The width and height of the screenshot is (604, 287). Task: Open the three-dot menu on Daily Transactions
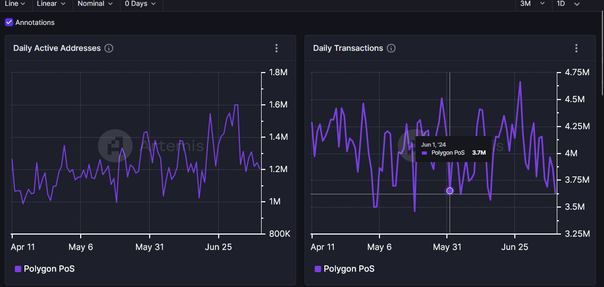tap(576, 48)
